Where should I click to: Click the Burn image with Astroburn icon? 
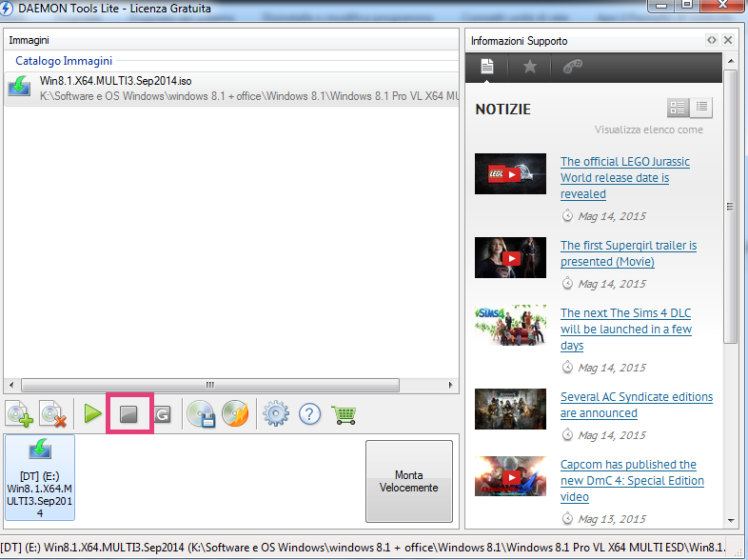tap(235, 413)
